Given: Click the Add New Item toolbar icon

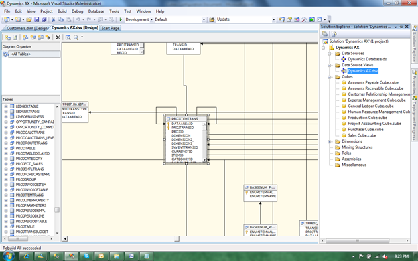Looking at the screenshot, I should point(17,19).
